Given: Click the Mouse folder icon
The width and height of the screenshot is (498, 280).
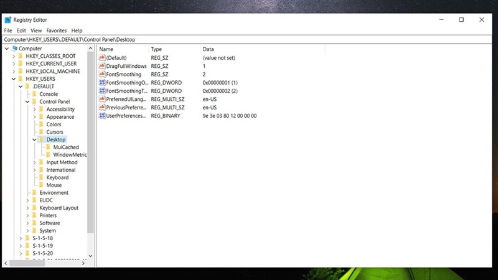Looking at the screenshot, I should coord(41,185).
